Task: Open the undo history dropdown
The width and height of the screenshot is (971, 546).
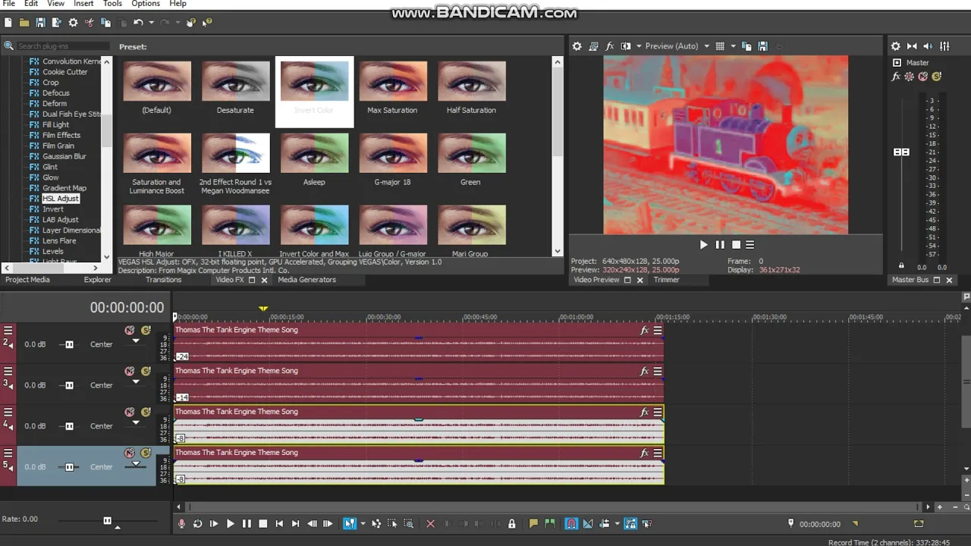Action: coord(151,23)
